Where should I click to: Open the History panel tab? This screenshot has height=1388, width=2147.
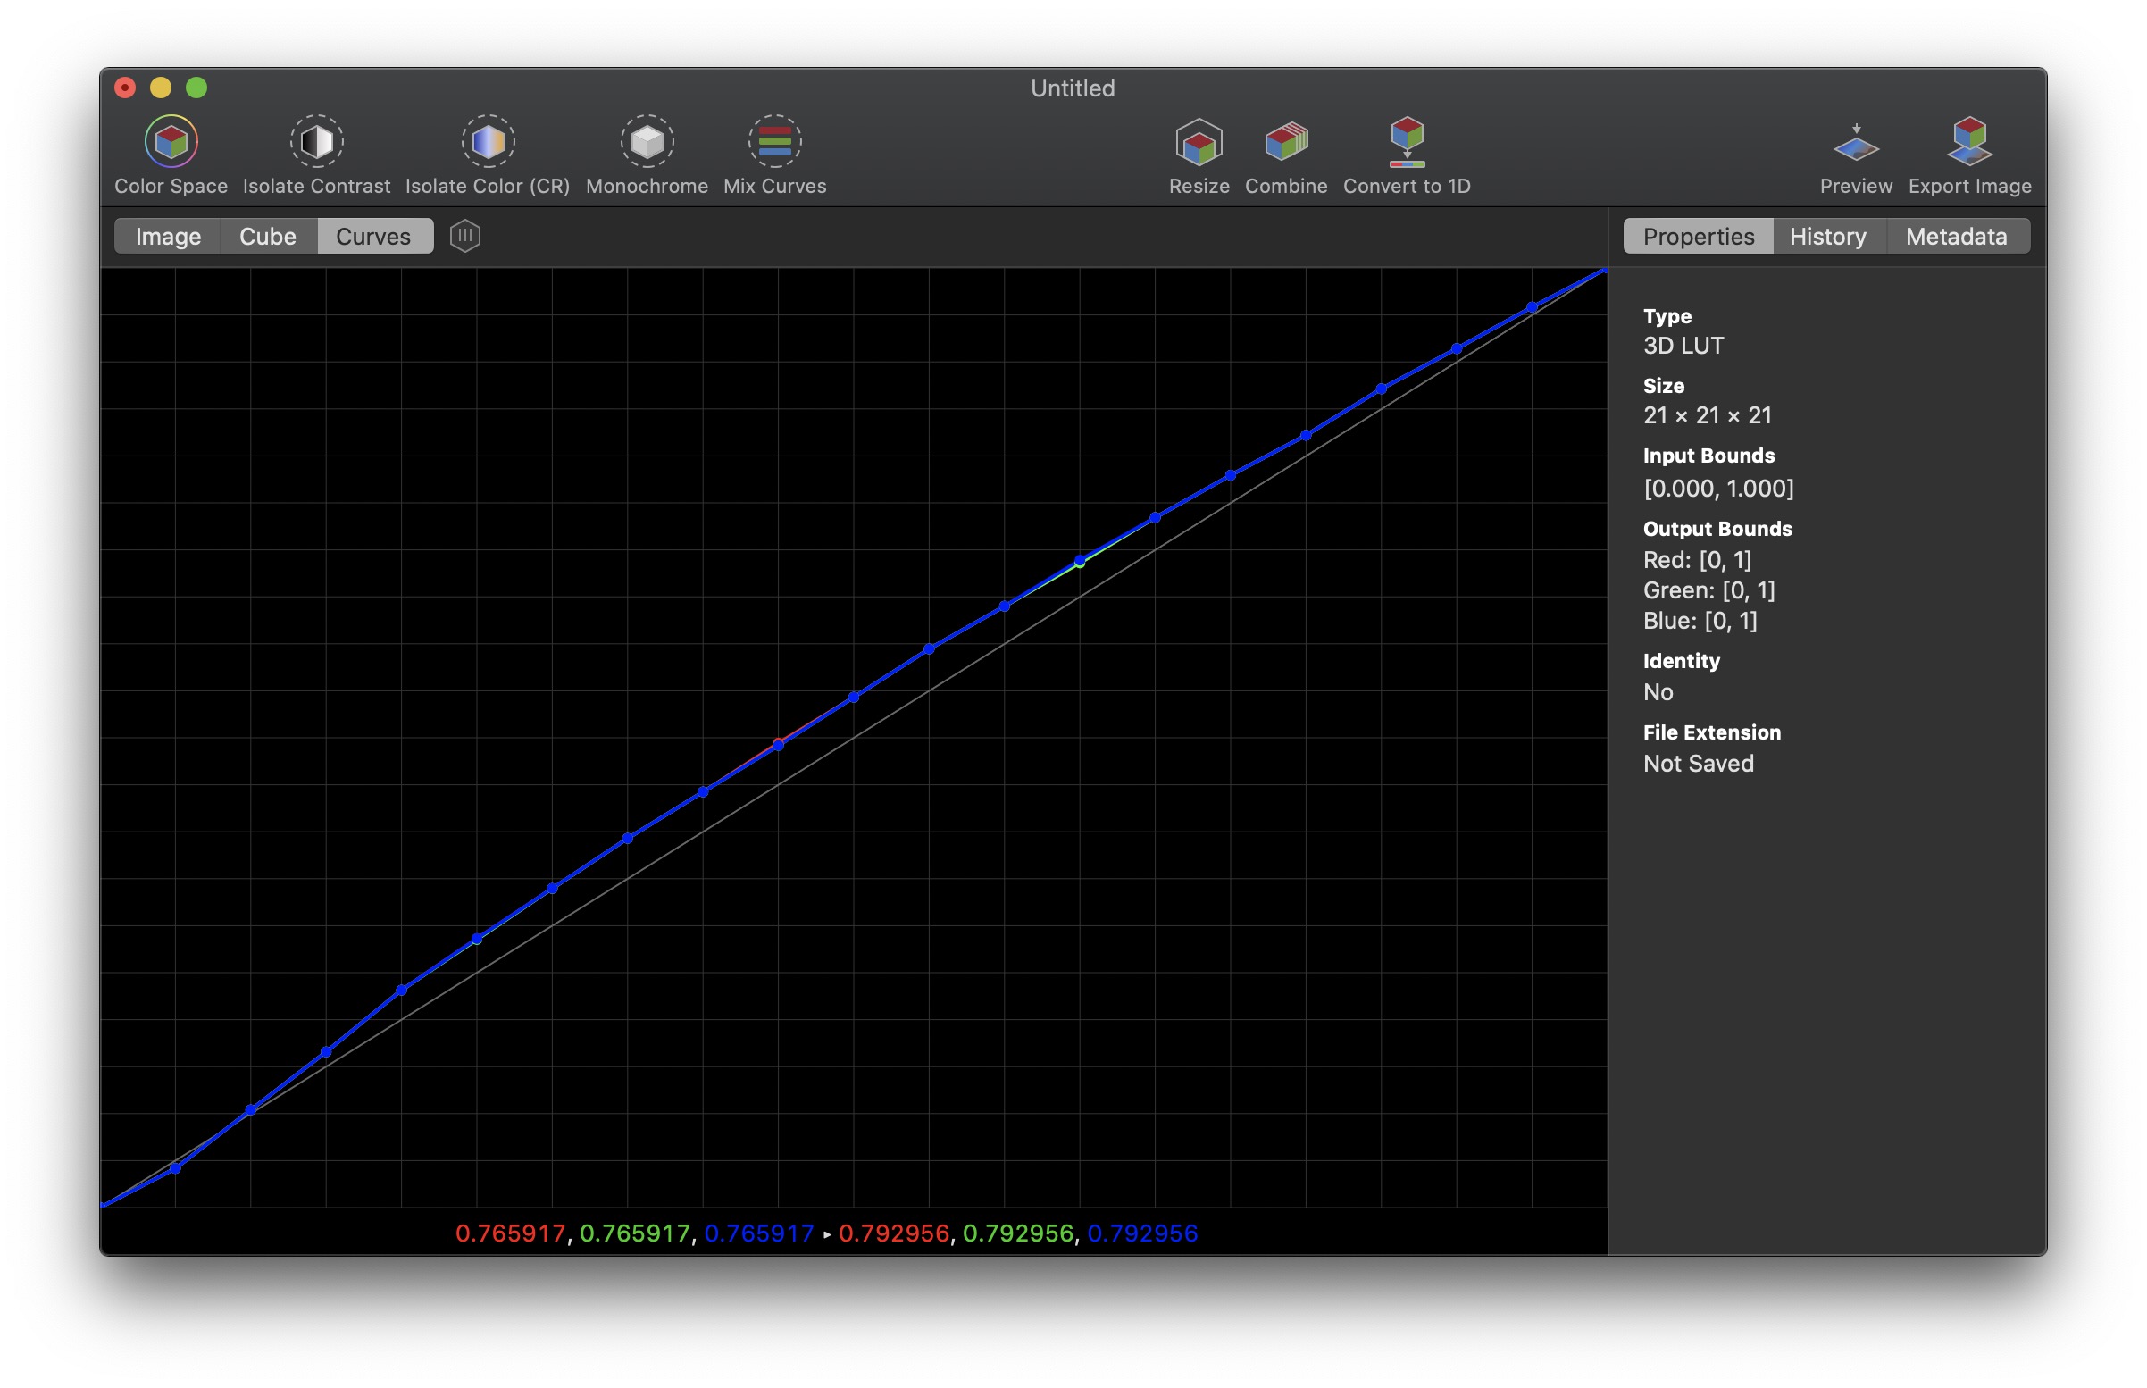pos(1828,236)
